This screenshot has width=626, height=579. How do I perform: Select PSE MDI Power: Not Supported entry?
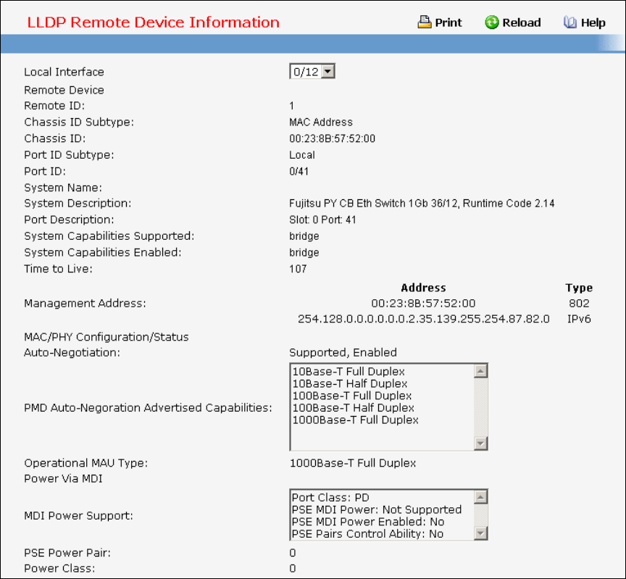coord(377,509)
